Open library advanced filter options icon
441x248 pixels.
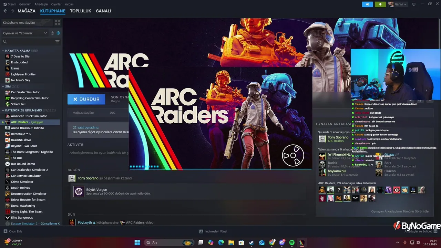(57, 42)
